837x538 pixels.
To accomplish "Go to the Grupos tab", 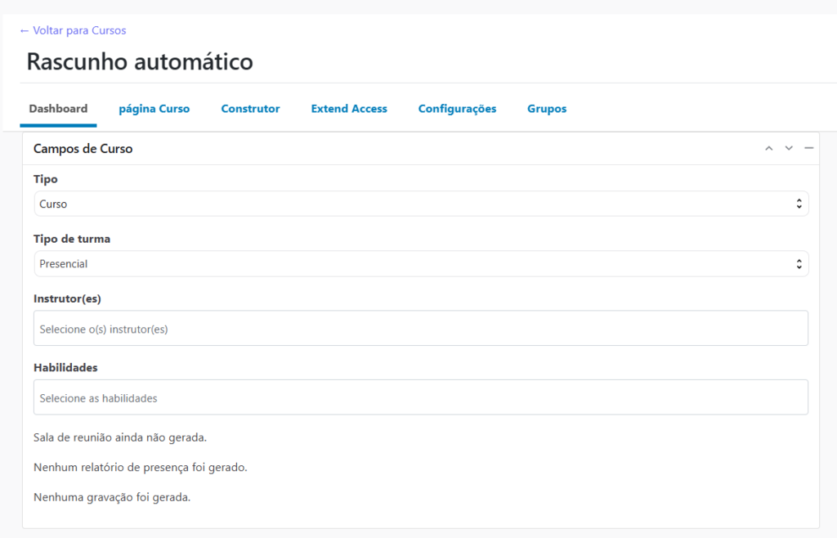I will click(x=547, y=109).
